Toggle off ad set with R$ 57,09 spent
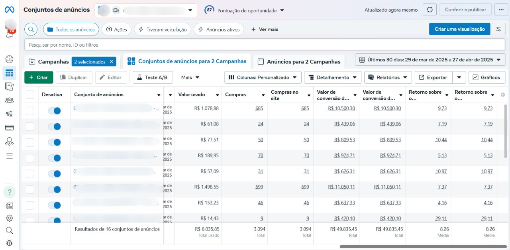The height and width of the screenshot is (250, 510). pyautogui.click(x=54, y=174)
